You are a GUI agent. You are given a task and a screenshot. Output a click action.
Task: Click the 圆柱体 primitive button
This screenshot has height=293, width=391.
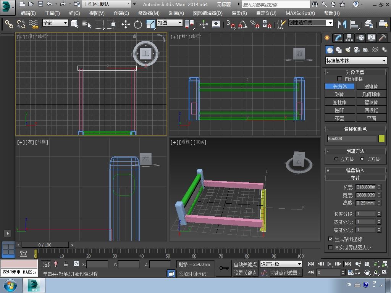339,102
